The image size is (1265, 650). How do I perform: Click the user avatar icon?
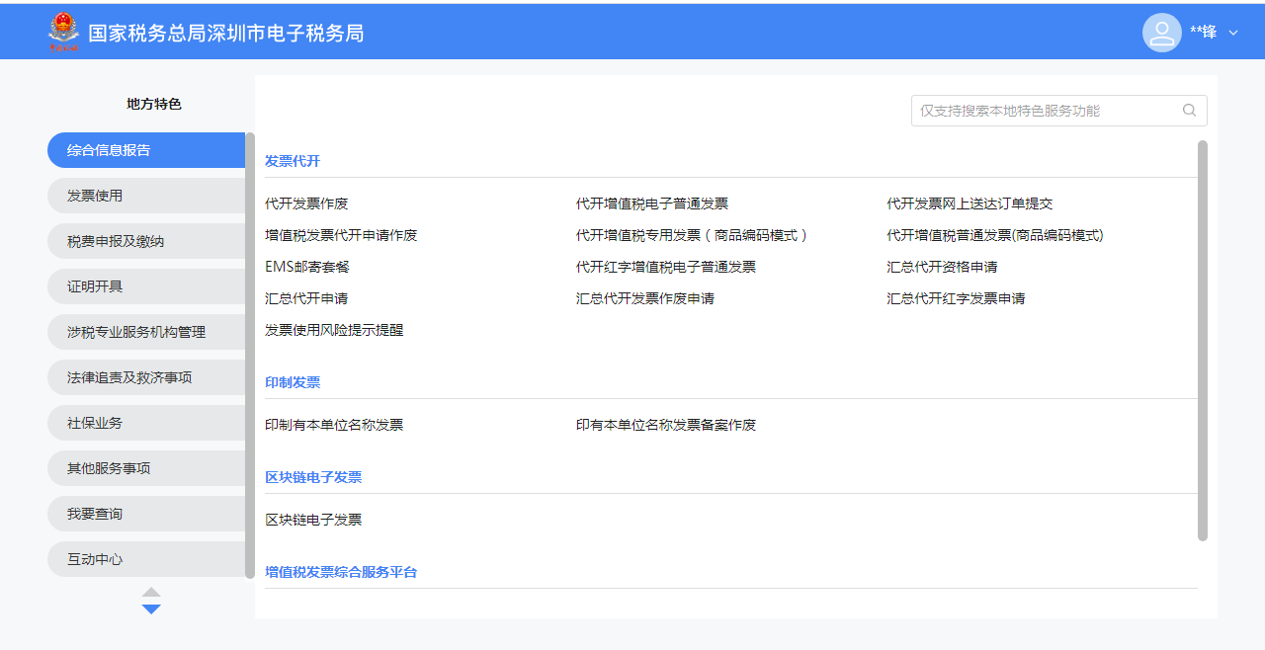point(1161,33)
